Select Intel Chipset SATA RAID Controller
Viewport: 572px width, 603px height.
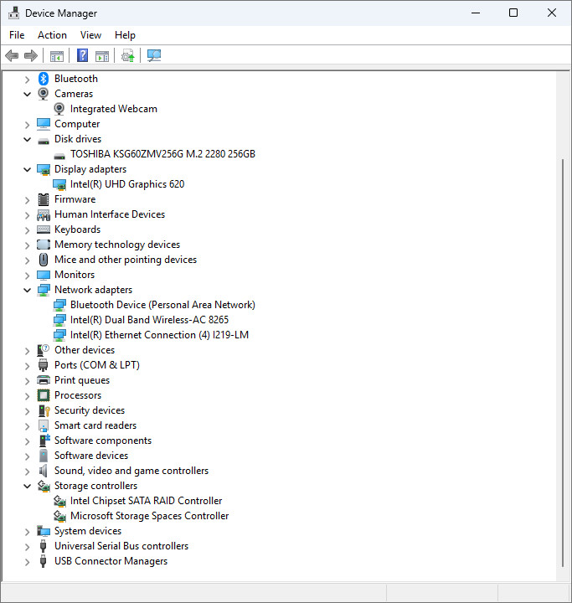coord(146,501)
